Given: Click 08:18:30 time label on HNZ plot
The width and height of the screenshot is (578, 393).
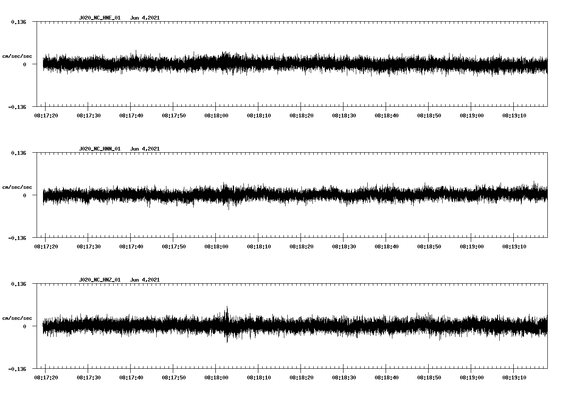Looking at the screenshot, I should pos(344,377).
